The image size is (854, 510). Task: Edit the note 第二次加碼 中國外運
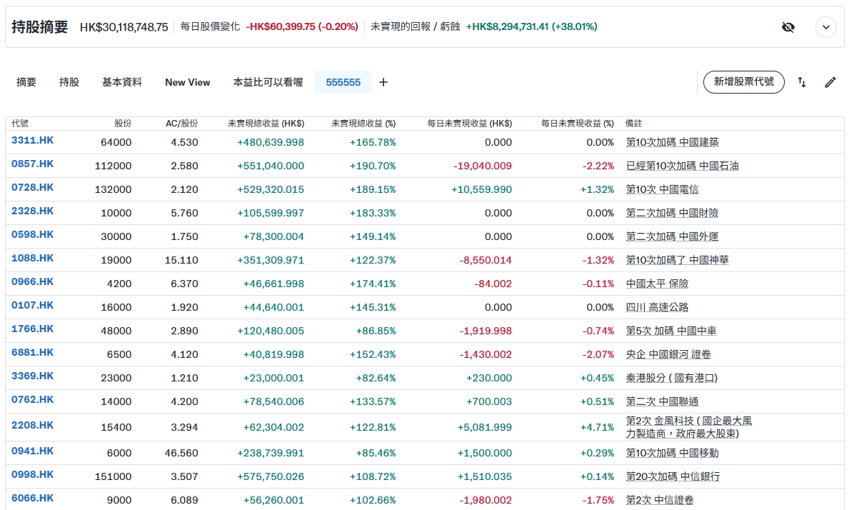pyautogui.click(x=672, y=236)
